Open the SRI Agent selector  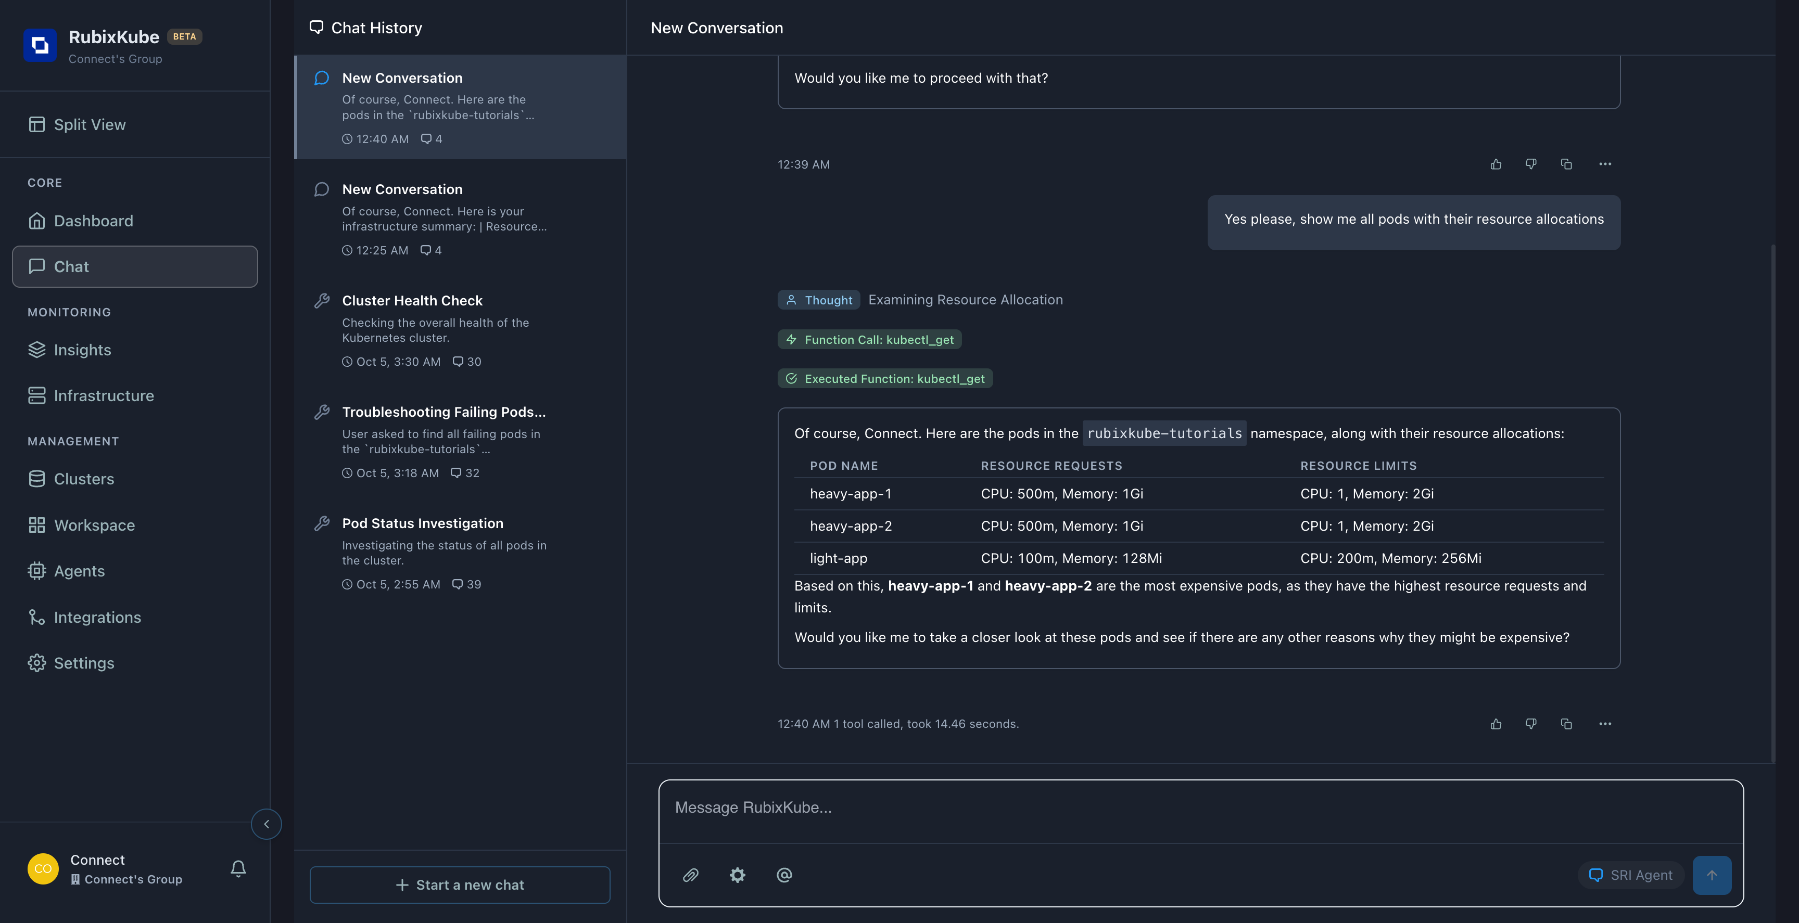(x=1631, y=875)
